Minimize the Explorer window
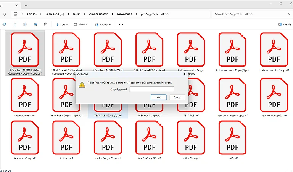Screen dimensions: 293x172 click(271, 3)
